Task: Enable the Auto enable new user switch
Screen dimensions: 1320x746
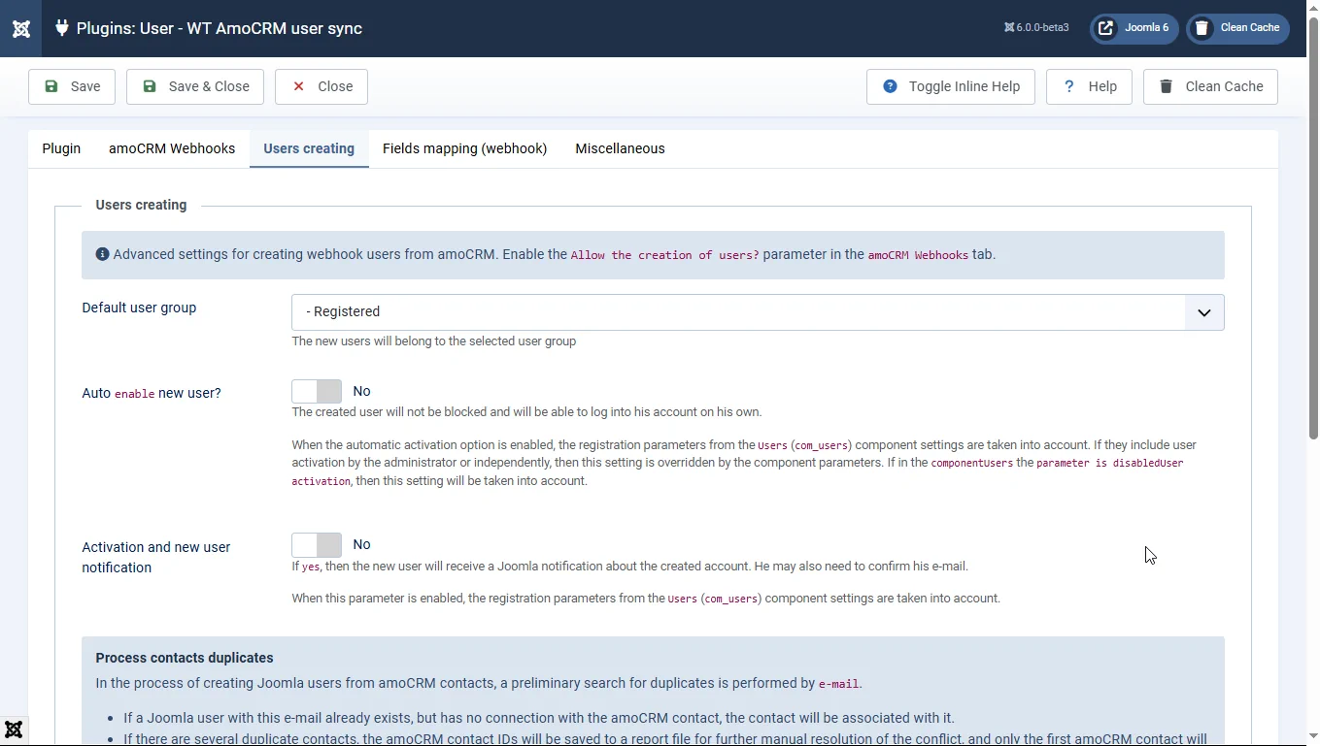Action: click(x=317, y=391)
